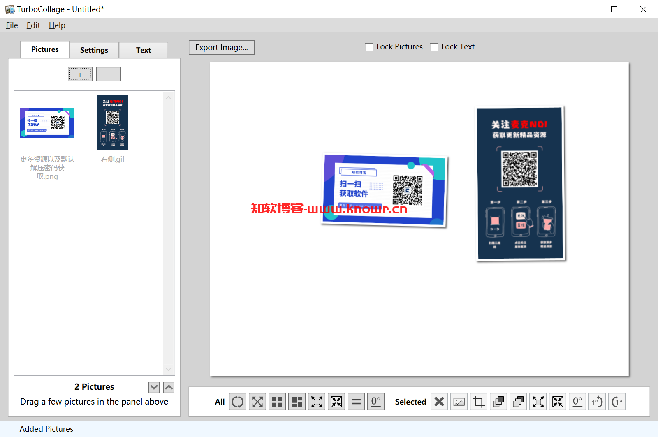Delete the selected picture with X icon
The height and width of the screenshot is (437, 658).
(439, 402)
